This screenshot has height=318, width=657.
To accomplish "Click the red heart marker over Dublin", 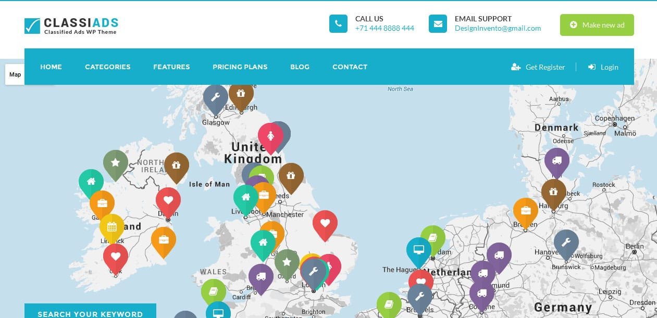I will coord(168,202).
